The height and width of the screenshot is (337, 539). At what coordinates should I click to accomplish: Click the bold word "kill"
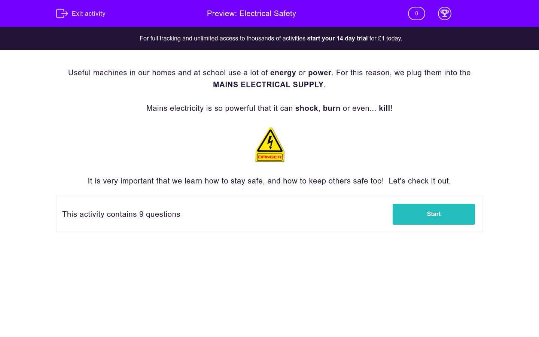384,108
